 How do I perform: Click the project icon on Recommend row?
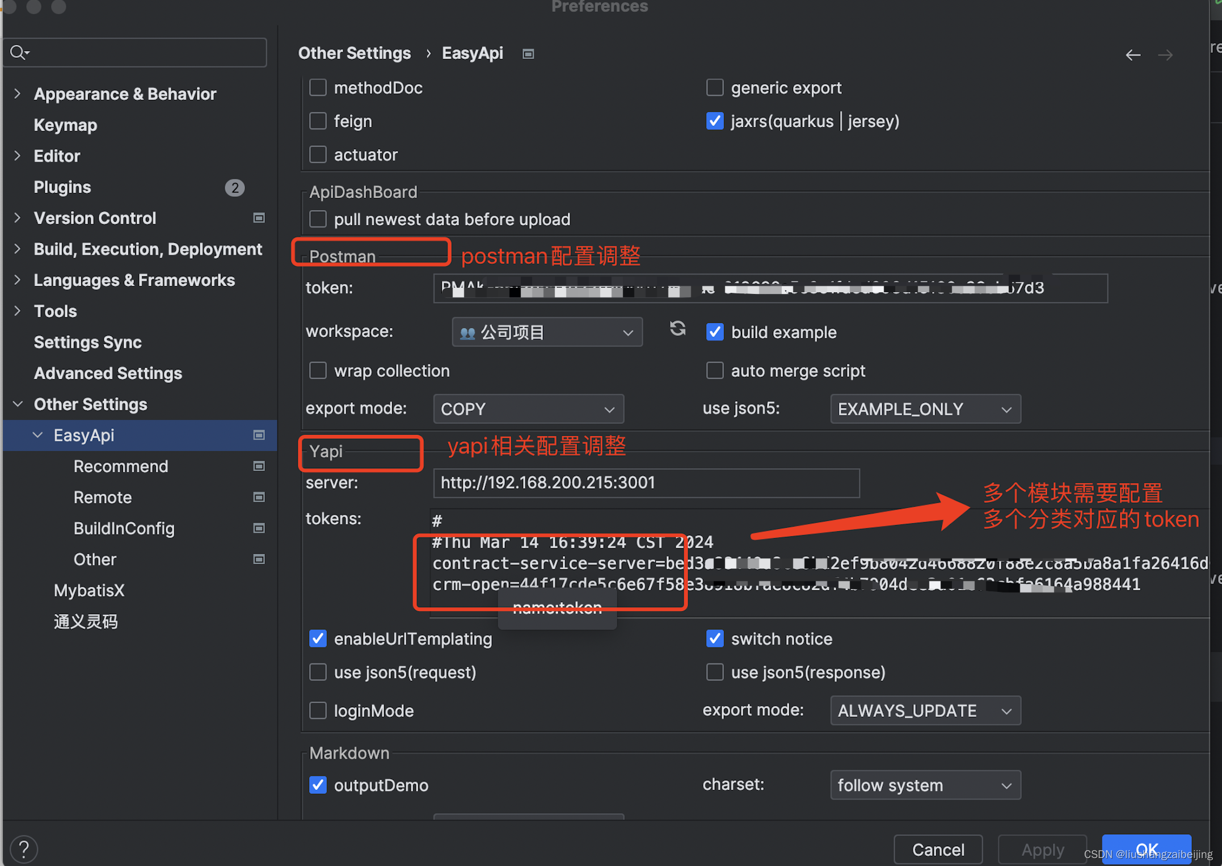[x=259, y=466]
